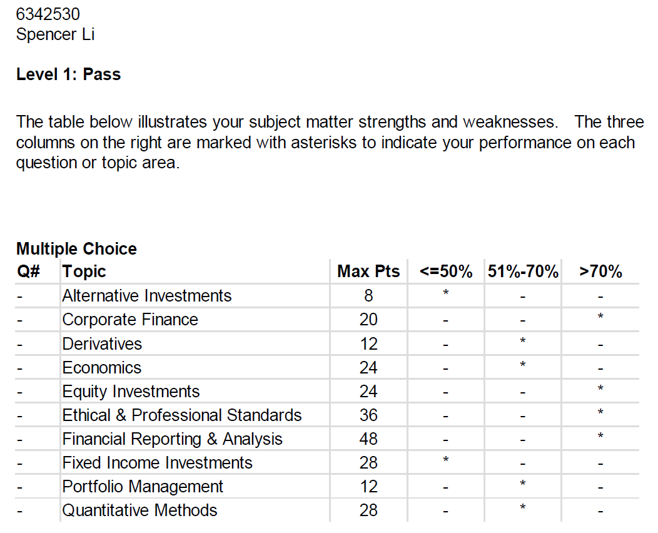Click the Multiple Choice section heading
This screenshot has height=533, width=658.
(76, 249)
